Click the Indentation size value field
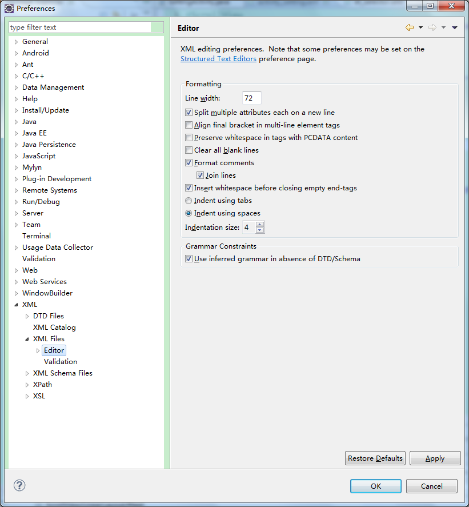 249,227
